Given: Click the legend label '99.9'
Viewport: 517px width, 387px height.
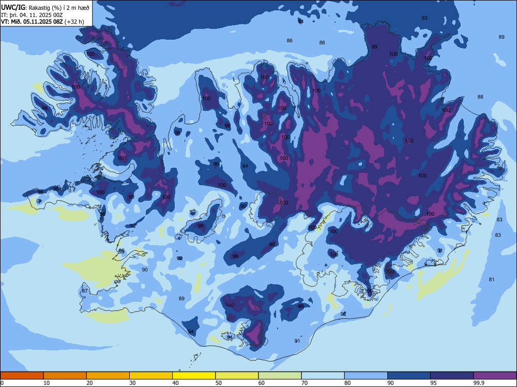Looking at the screenshot, I should [479, 383].
